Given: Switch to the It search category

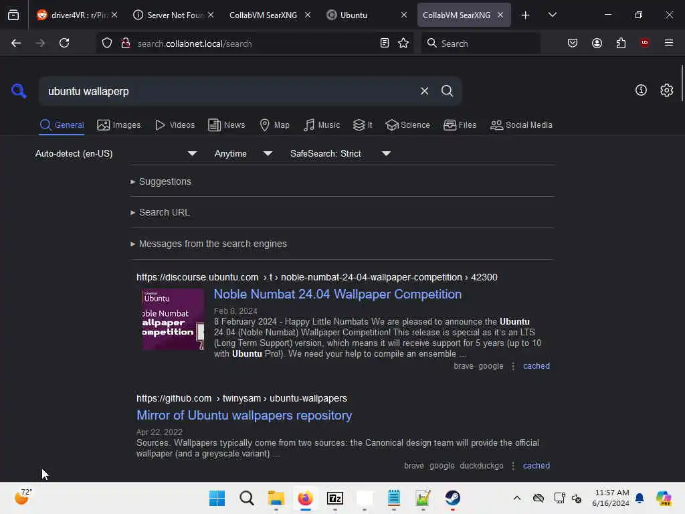Looking at the screenshot, I should coord(363,125).
